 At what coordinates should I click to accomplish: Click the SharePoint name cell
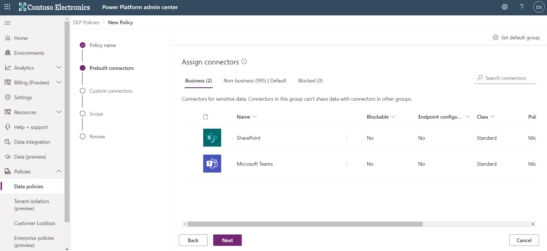[x=249, y=138]
